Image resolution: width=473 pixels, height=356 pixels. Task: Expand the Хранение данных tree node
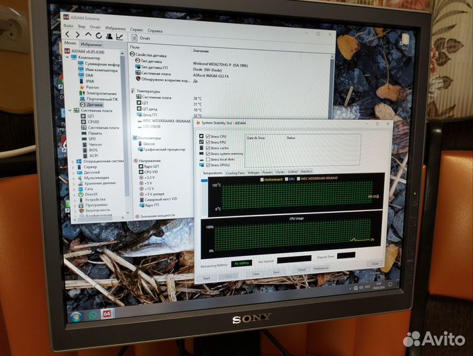74,183
